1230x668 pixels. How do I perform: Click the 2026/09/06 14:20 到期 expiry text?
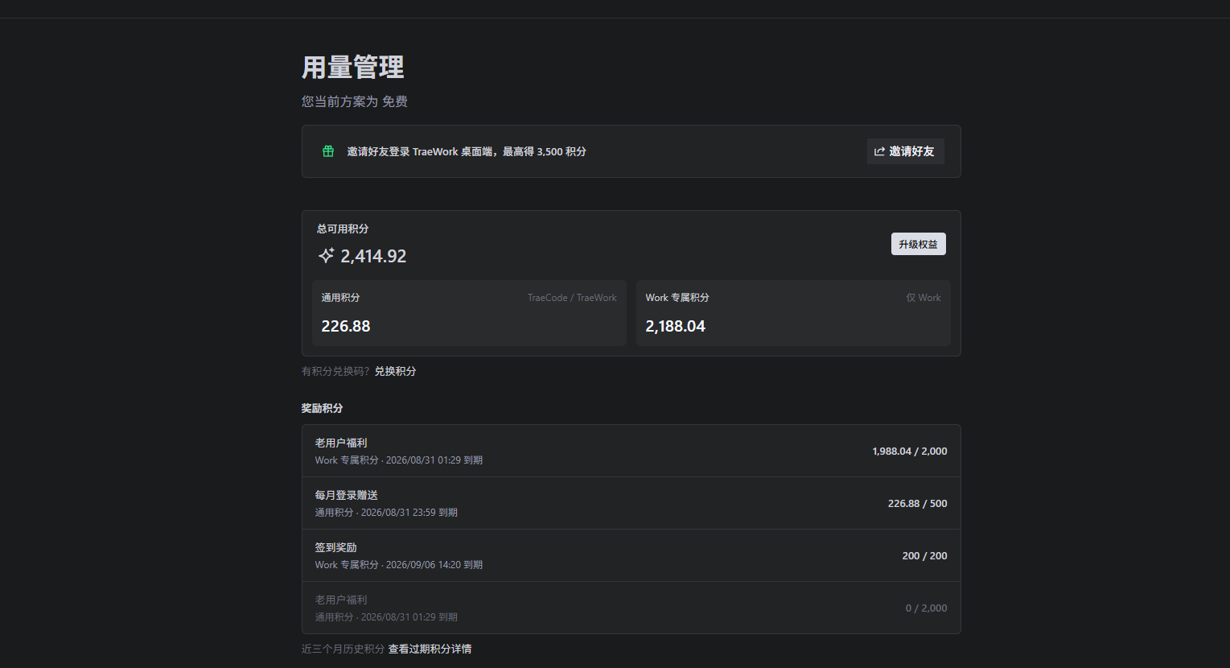(x=434, y=565)
